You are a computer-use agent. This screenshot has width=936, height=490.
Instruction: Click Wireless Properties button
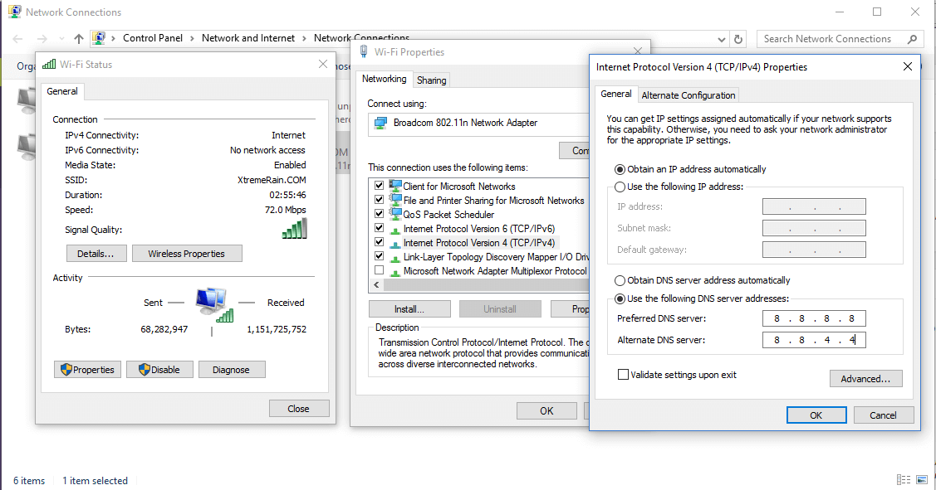click(187, 254)
